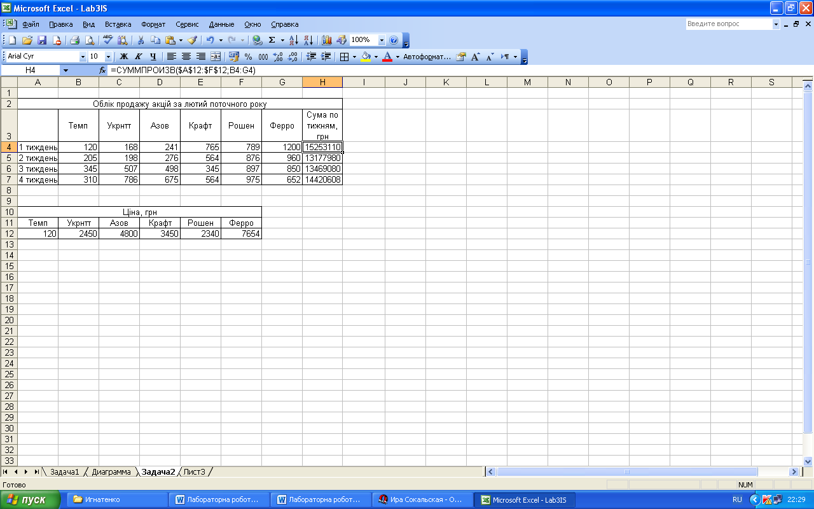The image size is (814, 509).
Task: Toggle Italic (К) formatting
Action: 139,57
